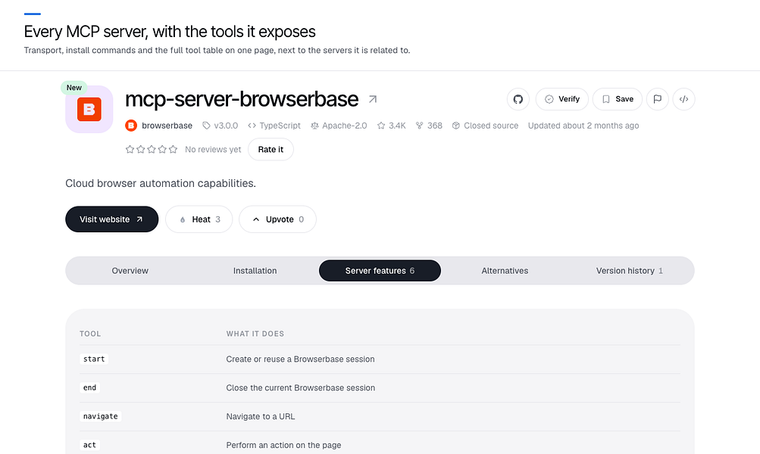This screenshot has height=454, width=760.
Task: Open the Alternatives tab
Action: [x=505, y=271]
